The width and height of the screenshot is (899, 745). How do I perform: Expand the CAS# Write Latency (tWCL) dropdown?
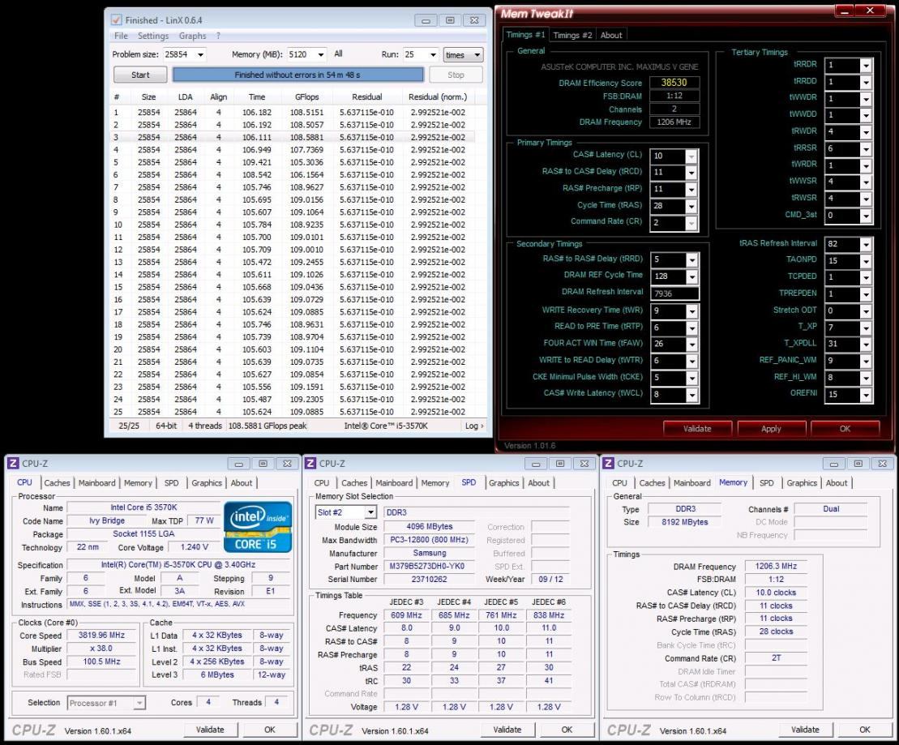tap(692, 395)
